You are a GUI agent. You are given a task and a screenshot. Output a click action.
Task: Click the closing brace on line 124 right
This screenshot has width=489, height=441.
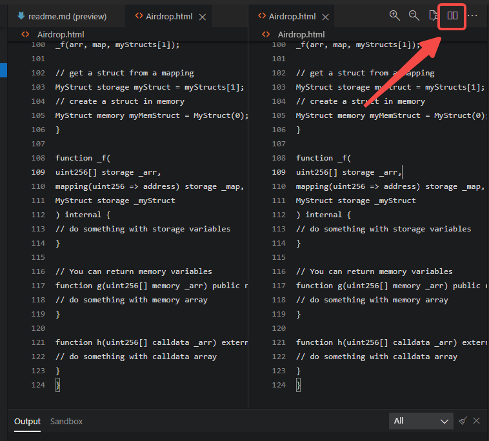click(298, 385)
